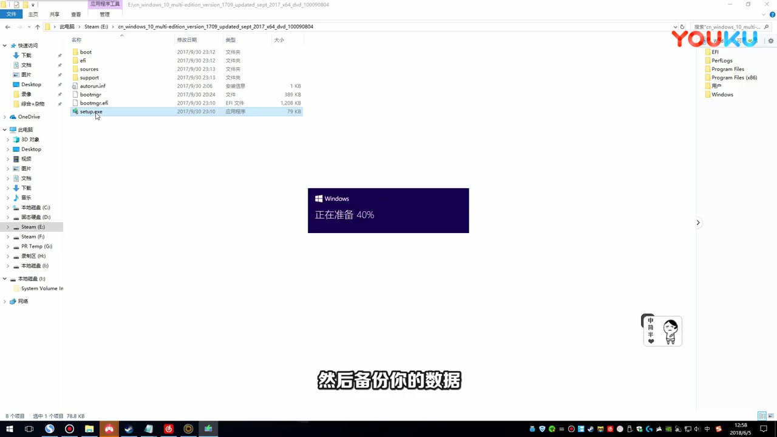Open Windows Defender shield from the system tray

[x=639, y=429]
